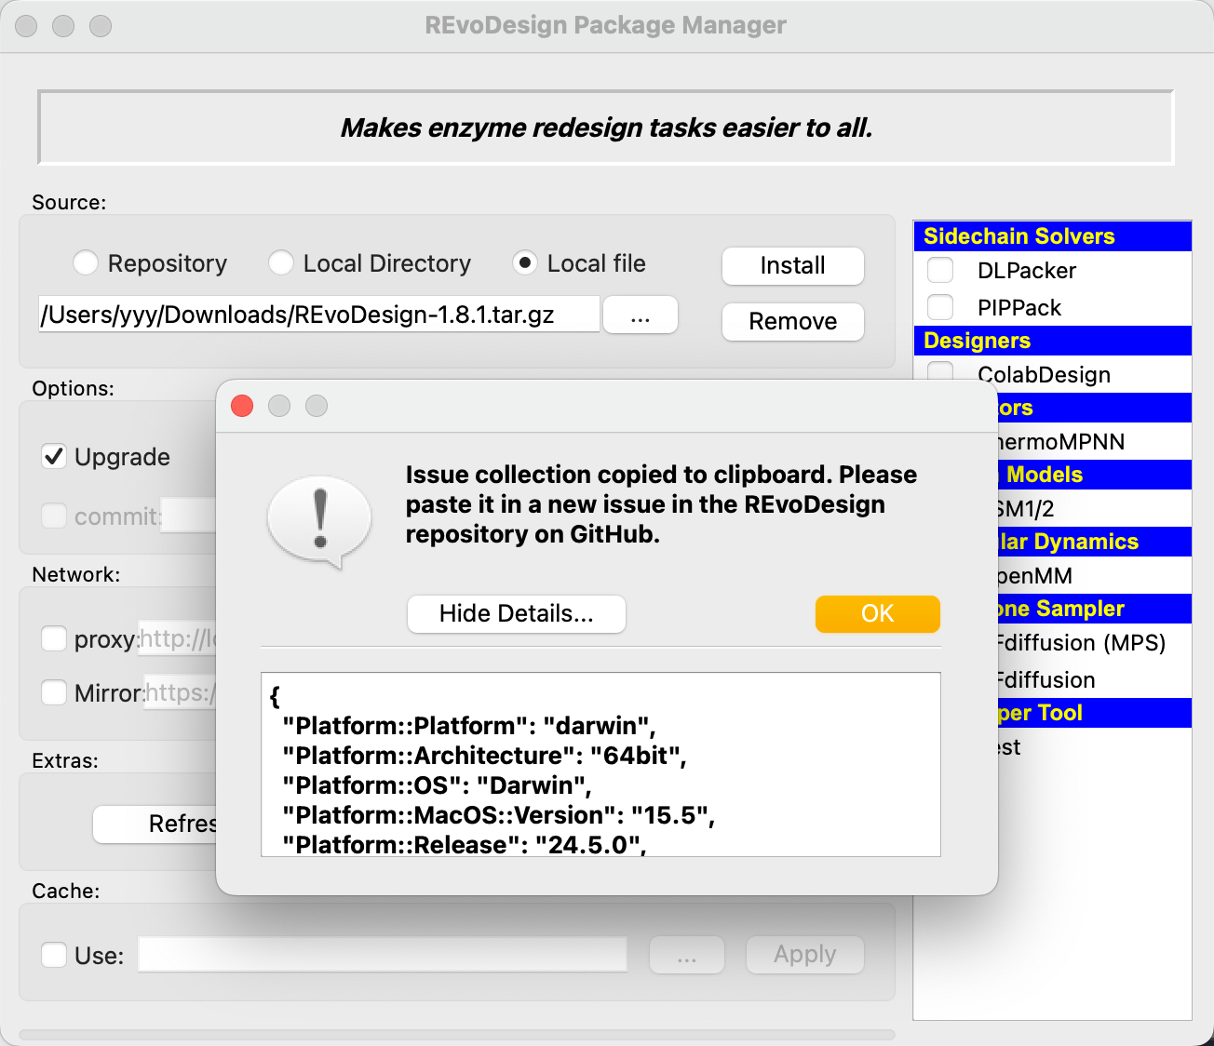Enable the Cache Use checkbox

(x=54, y=955)
